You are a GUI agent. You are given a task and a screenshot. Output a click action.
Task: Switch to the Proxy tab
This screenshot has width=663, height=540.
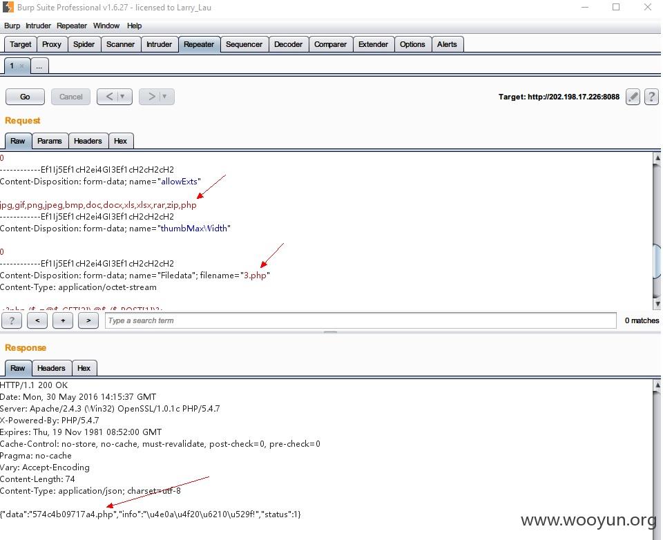52,44
